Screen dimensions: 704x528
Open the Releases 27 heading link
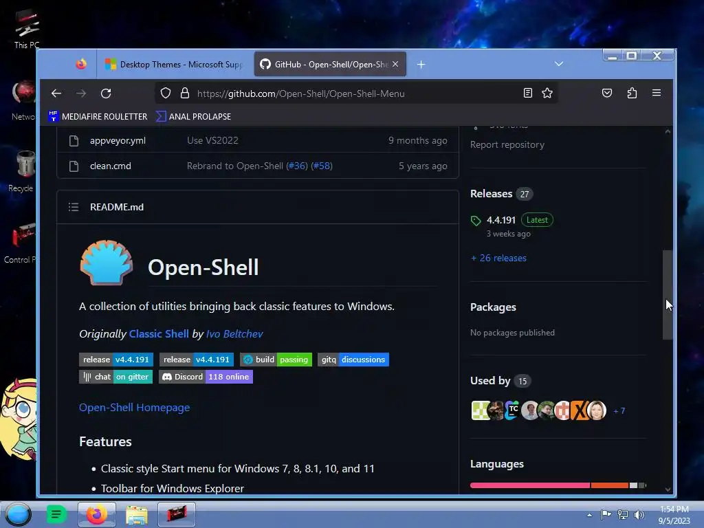tap(501, 193)
